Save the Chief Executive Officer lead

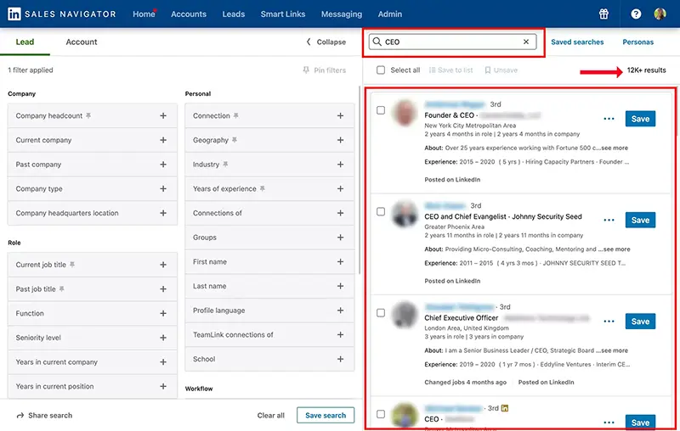[x=640, y=321]
